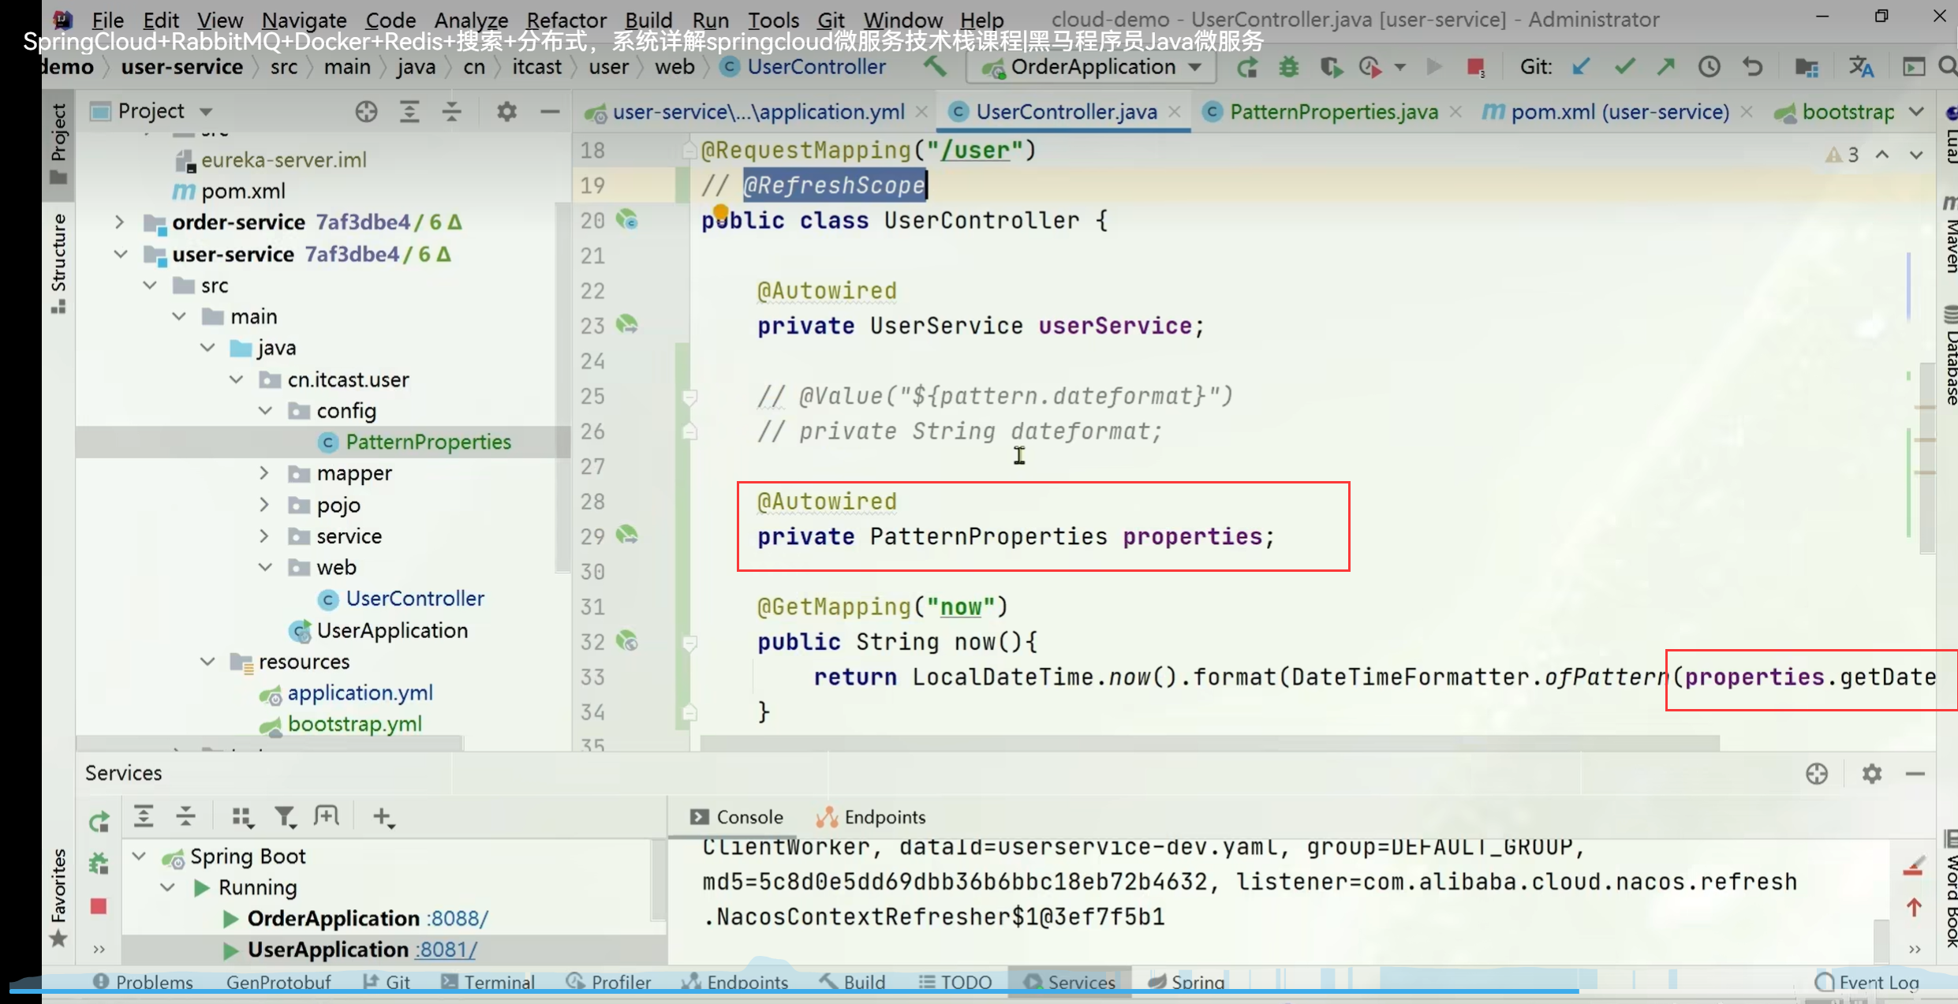Image resolution: width=1958 pixels, height=1004 pixels.
Task: Toggle the fold marker at line 25 comment
Action: click(x=689, y=397)
